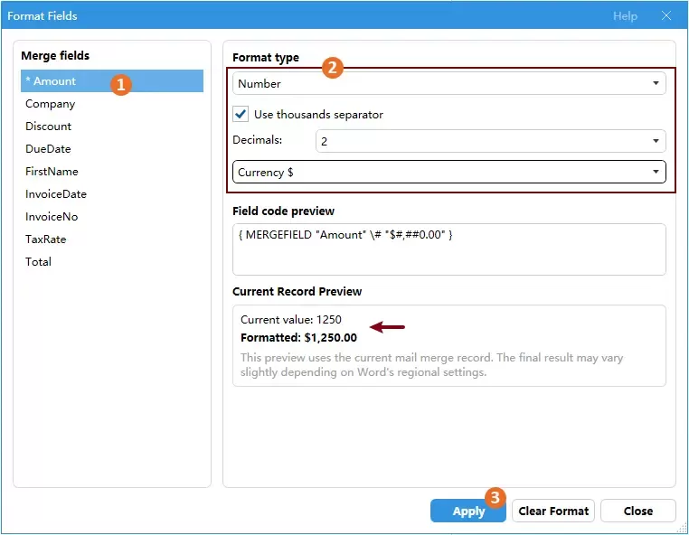Open the Decimals dropdown
The height and width of the screenshot is (535, 689).
click(490, 141)
